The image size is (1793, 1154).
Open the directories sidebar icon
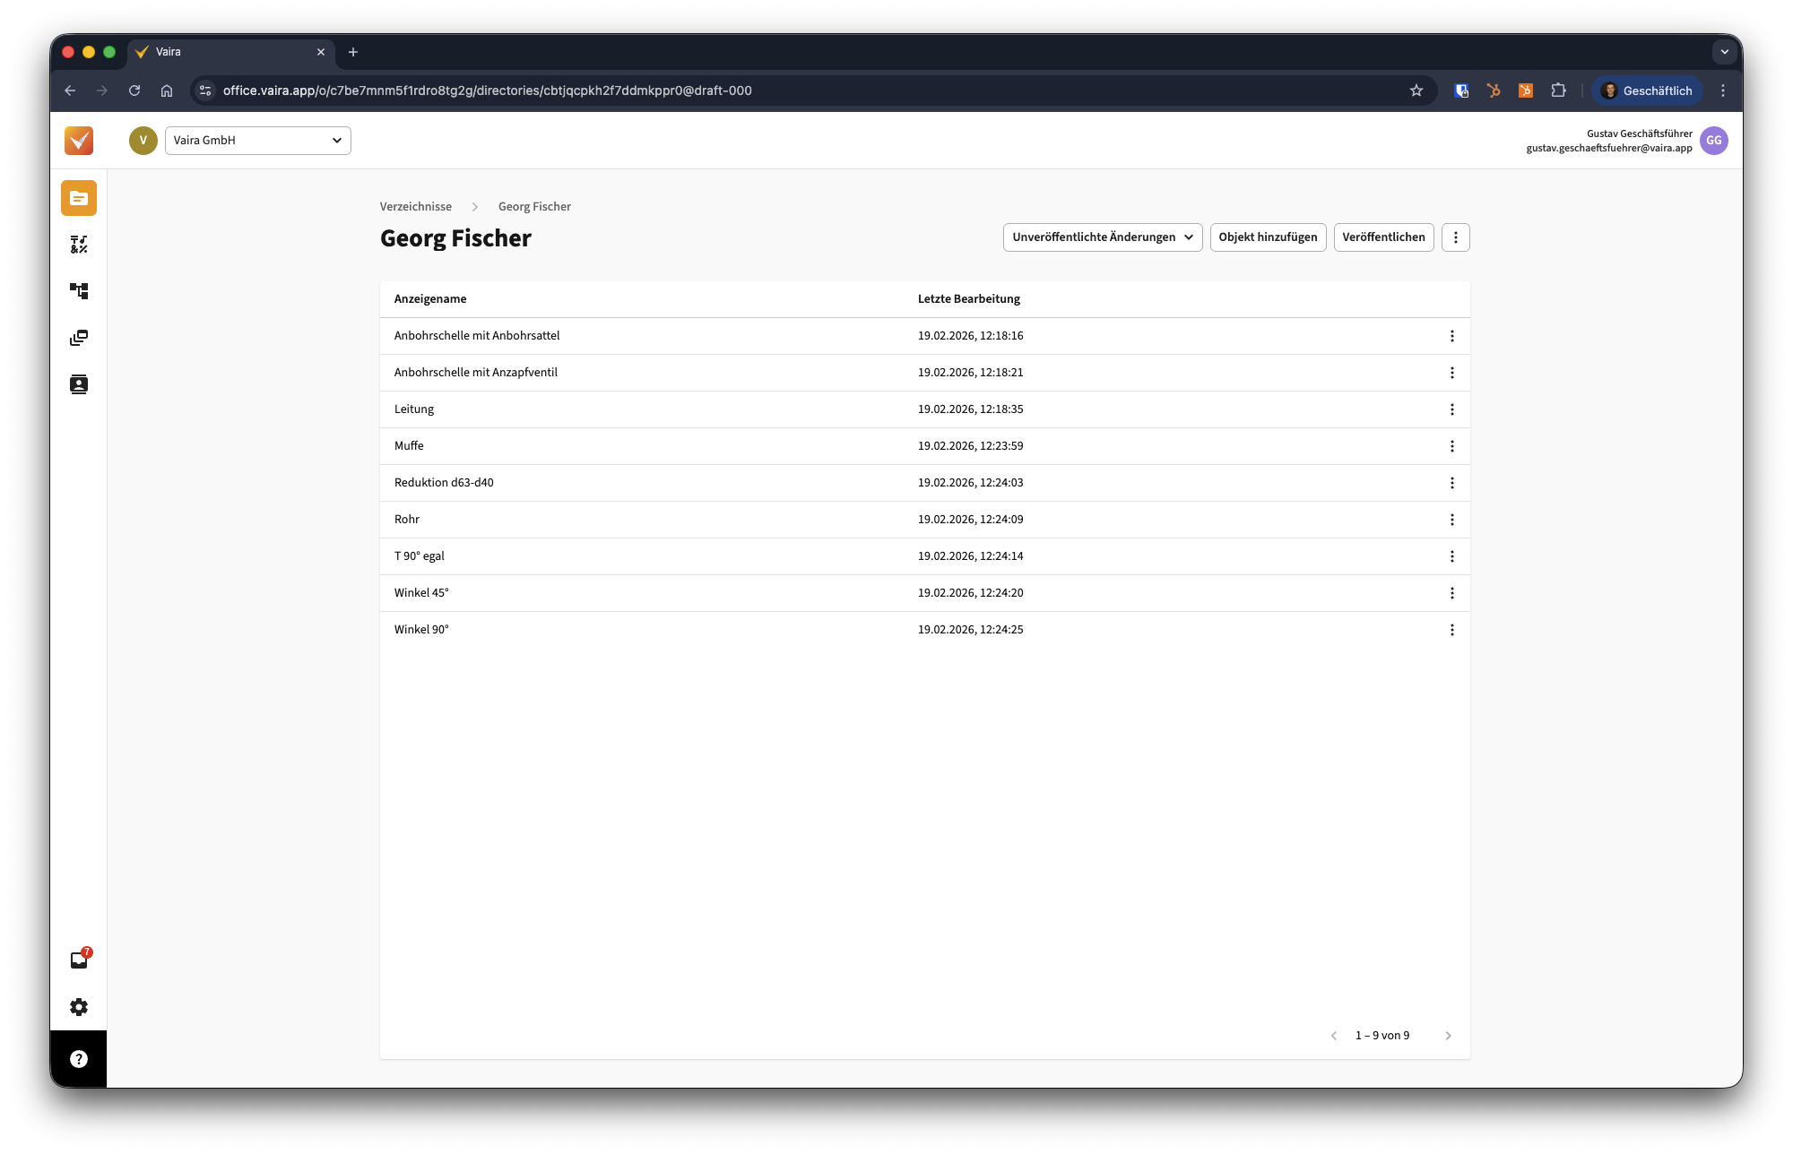click(x=79, y=198)
